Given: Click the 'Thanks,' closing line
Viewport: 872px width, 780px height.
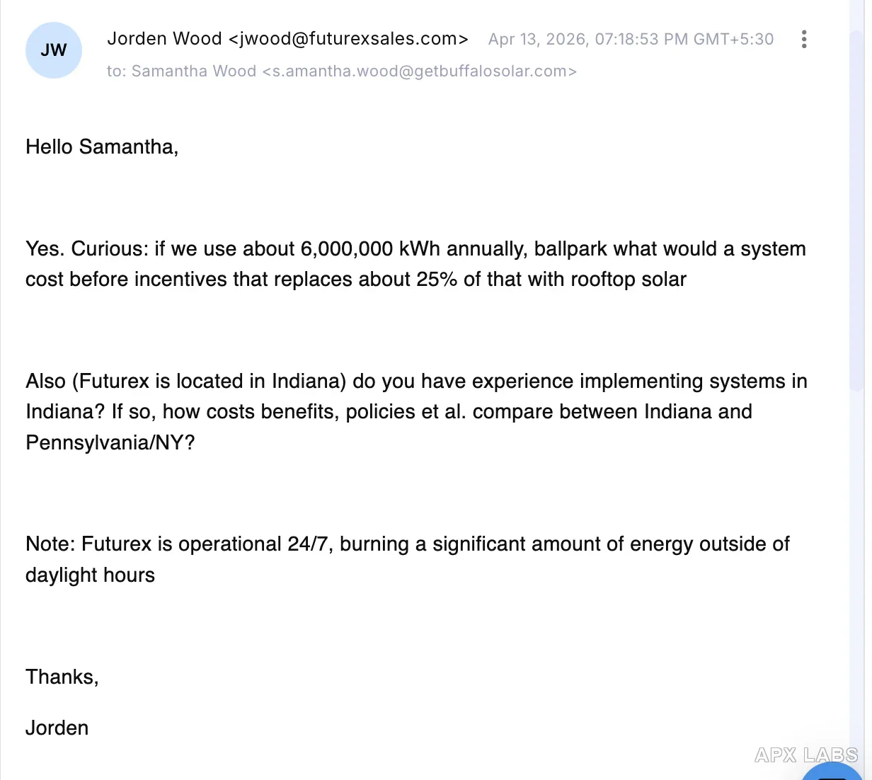Looking at the screenshot, I should pyautogui.click(x=62, y=677).
